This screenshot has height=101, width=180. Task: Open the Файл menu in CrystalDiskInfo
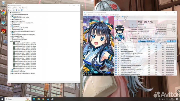click(x=85, y=15)
